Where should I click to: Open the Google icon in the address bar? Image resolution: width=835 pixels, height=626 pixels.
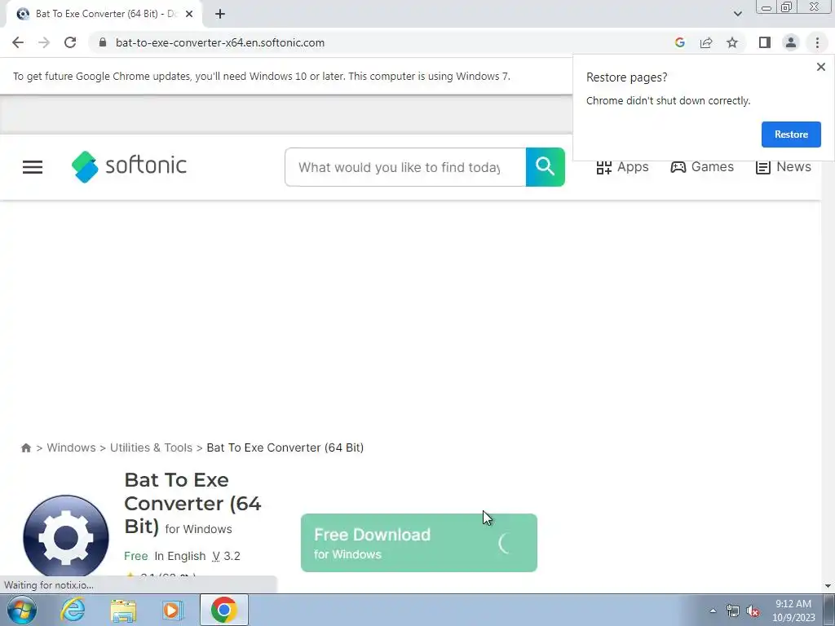[679, 42]
